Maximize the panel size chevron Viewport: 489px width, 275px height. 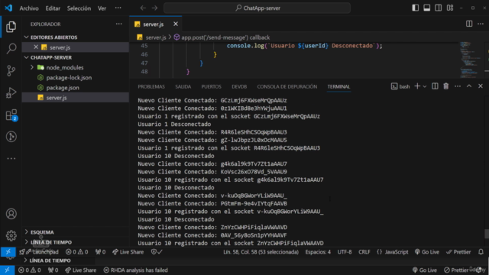coord(469,86)
